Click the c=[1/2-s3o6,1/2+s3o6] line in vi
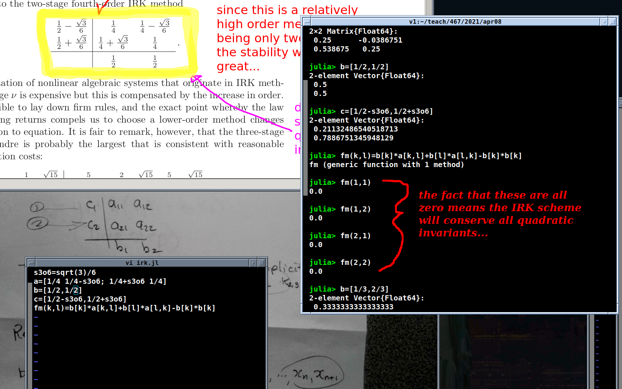Screen dimensions: 622x389 pos(80,299)
